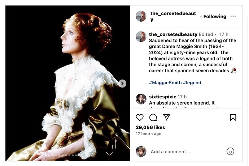
Task: Click the sixtiespixie username
Action: pyautogui.click(x=163, y=97)
